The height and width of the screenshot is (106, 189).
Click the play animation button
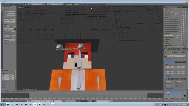(x=71, y=101)
